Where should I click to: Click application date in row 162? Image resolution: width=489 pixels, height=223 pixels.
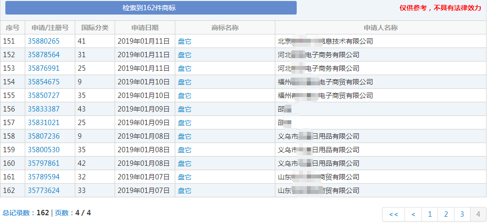(143, 191)
